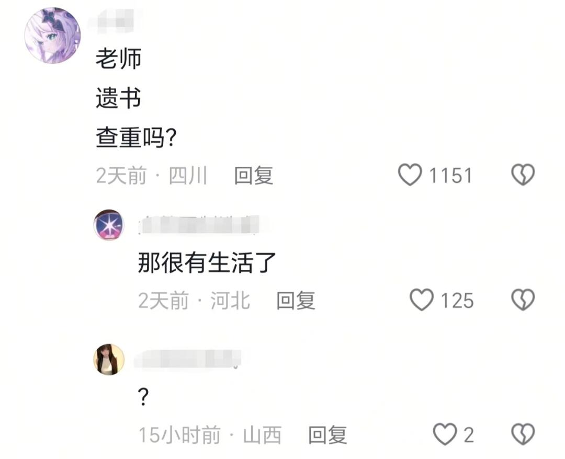Screen dimensions: 565x459
Task: Open the purple anime avatar profile
Action: click(52, 36)
